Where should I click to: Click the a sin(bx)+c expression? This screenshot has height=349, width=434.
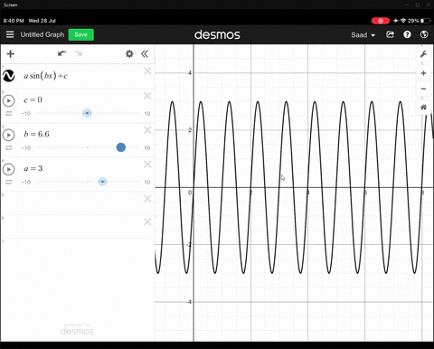45,76
